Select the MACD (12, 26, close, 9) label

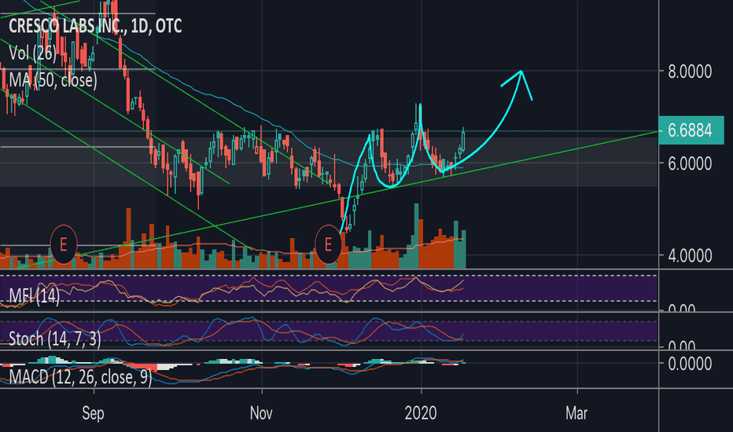pos(80,376)
